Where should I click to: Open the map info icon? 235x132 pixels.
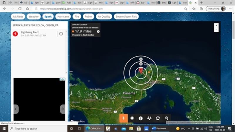pyautogui.click(x=141, y=119)
